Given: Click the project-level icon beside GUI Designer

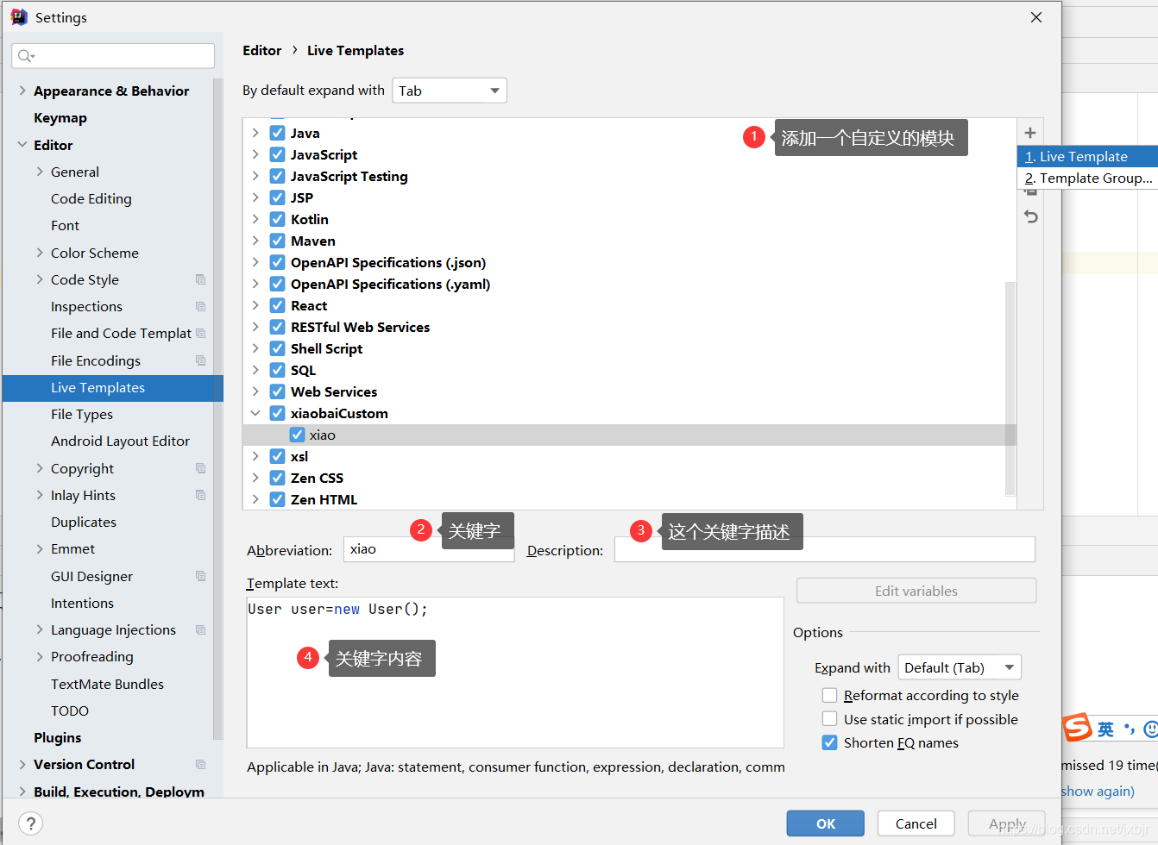Looking at the screenshot, I should point(200,576).
